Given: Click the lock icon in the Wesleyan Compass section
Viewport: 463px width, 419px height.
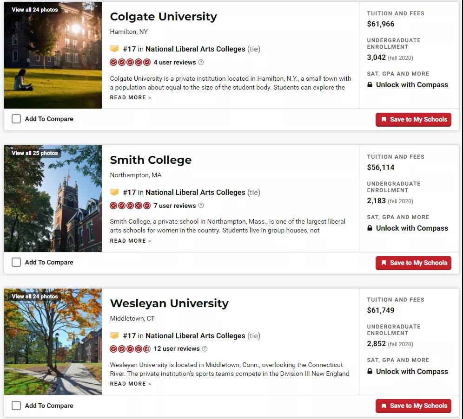Looking at the screenshot, I should (x=370, y=372).
